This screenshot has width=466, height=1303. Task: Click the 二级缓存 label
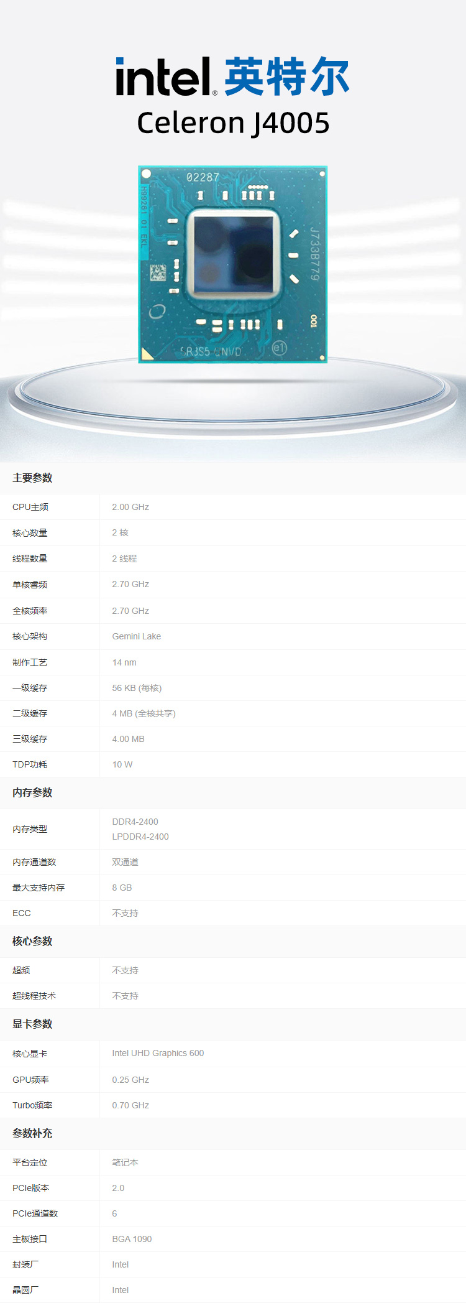[30, 713]
